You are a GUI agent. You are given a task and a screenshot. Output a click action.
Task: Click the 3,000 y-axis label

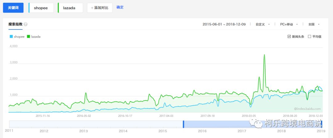(x=13, y=62)
